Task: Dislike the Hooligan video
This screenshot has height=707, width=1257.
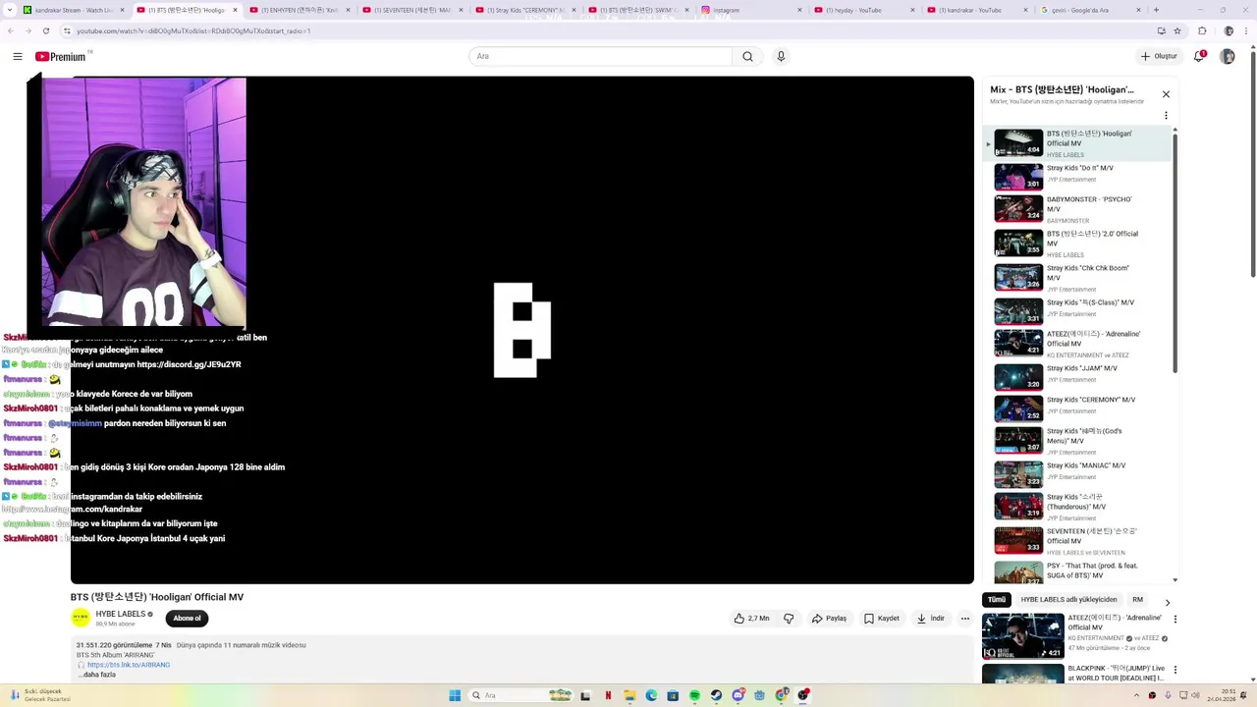Action: pyautogui.click(x=788, y=619)
